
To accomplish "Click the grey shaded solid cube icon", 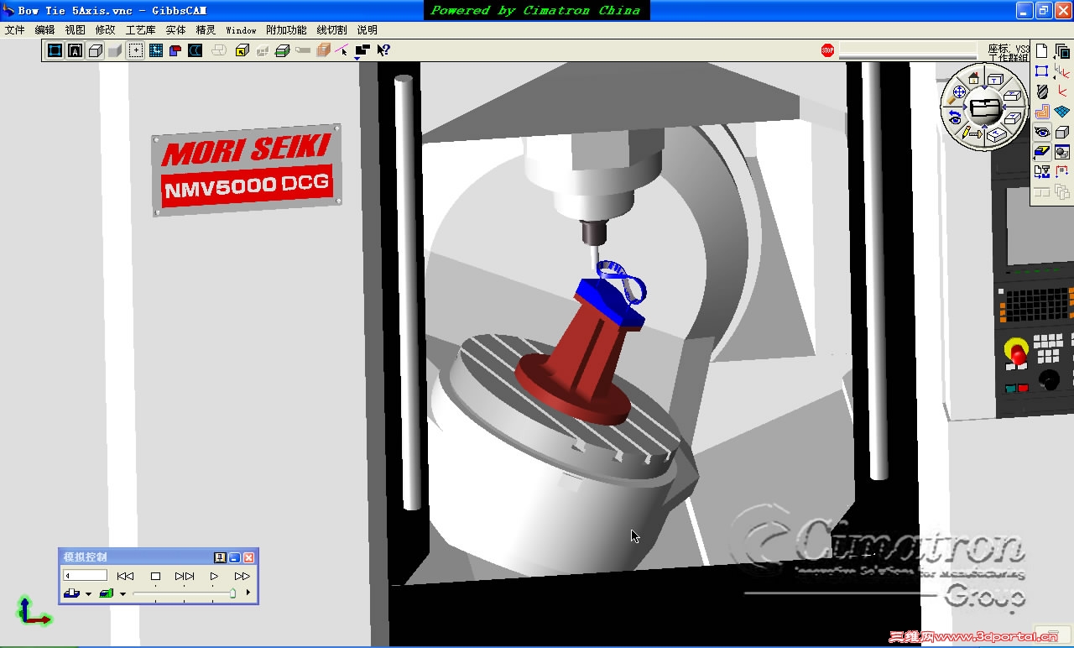I will pyautogui.click(x=115, y=50).
